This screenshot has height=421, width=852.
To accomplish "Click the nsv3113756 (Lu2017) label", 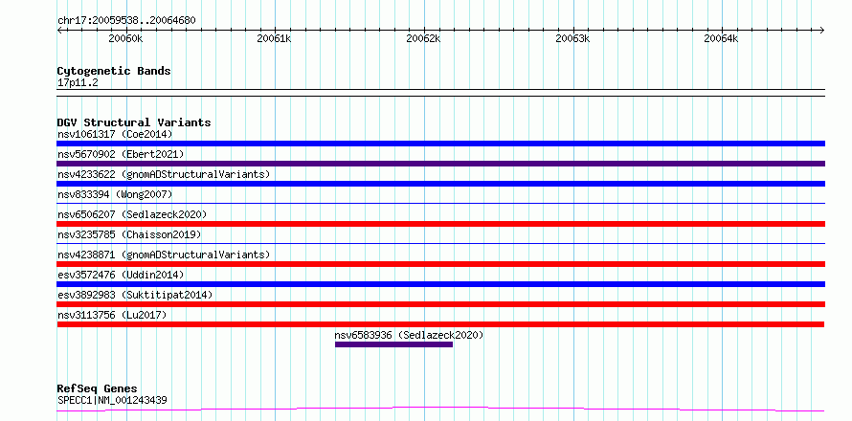I will 112,315.
